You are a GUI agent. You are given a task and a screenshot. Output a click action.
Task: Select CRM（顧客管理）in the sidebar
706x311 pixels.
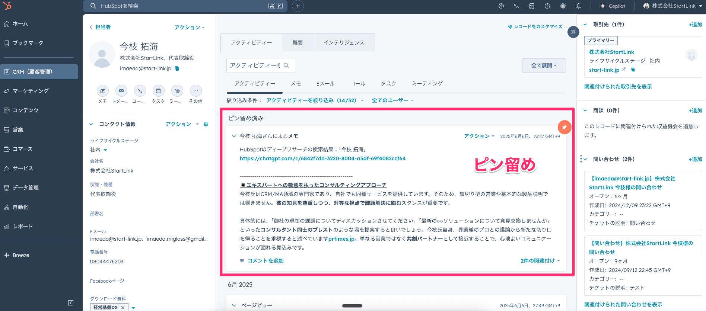[39, 72]
